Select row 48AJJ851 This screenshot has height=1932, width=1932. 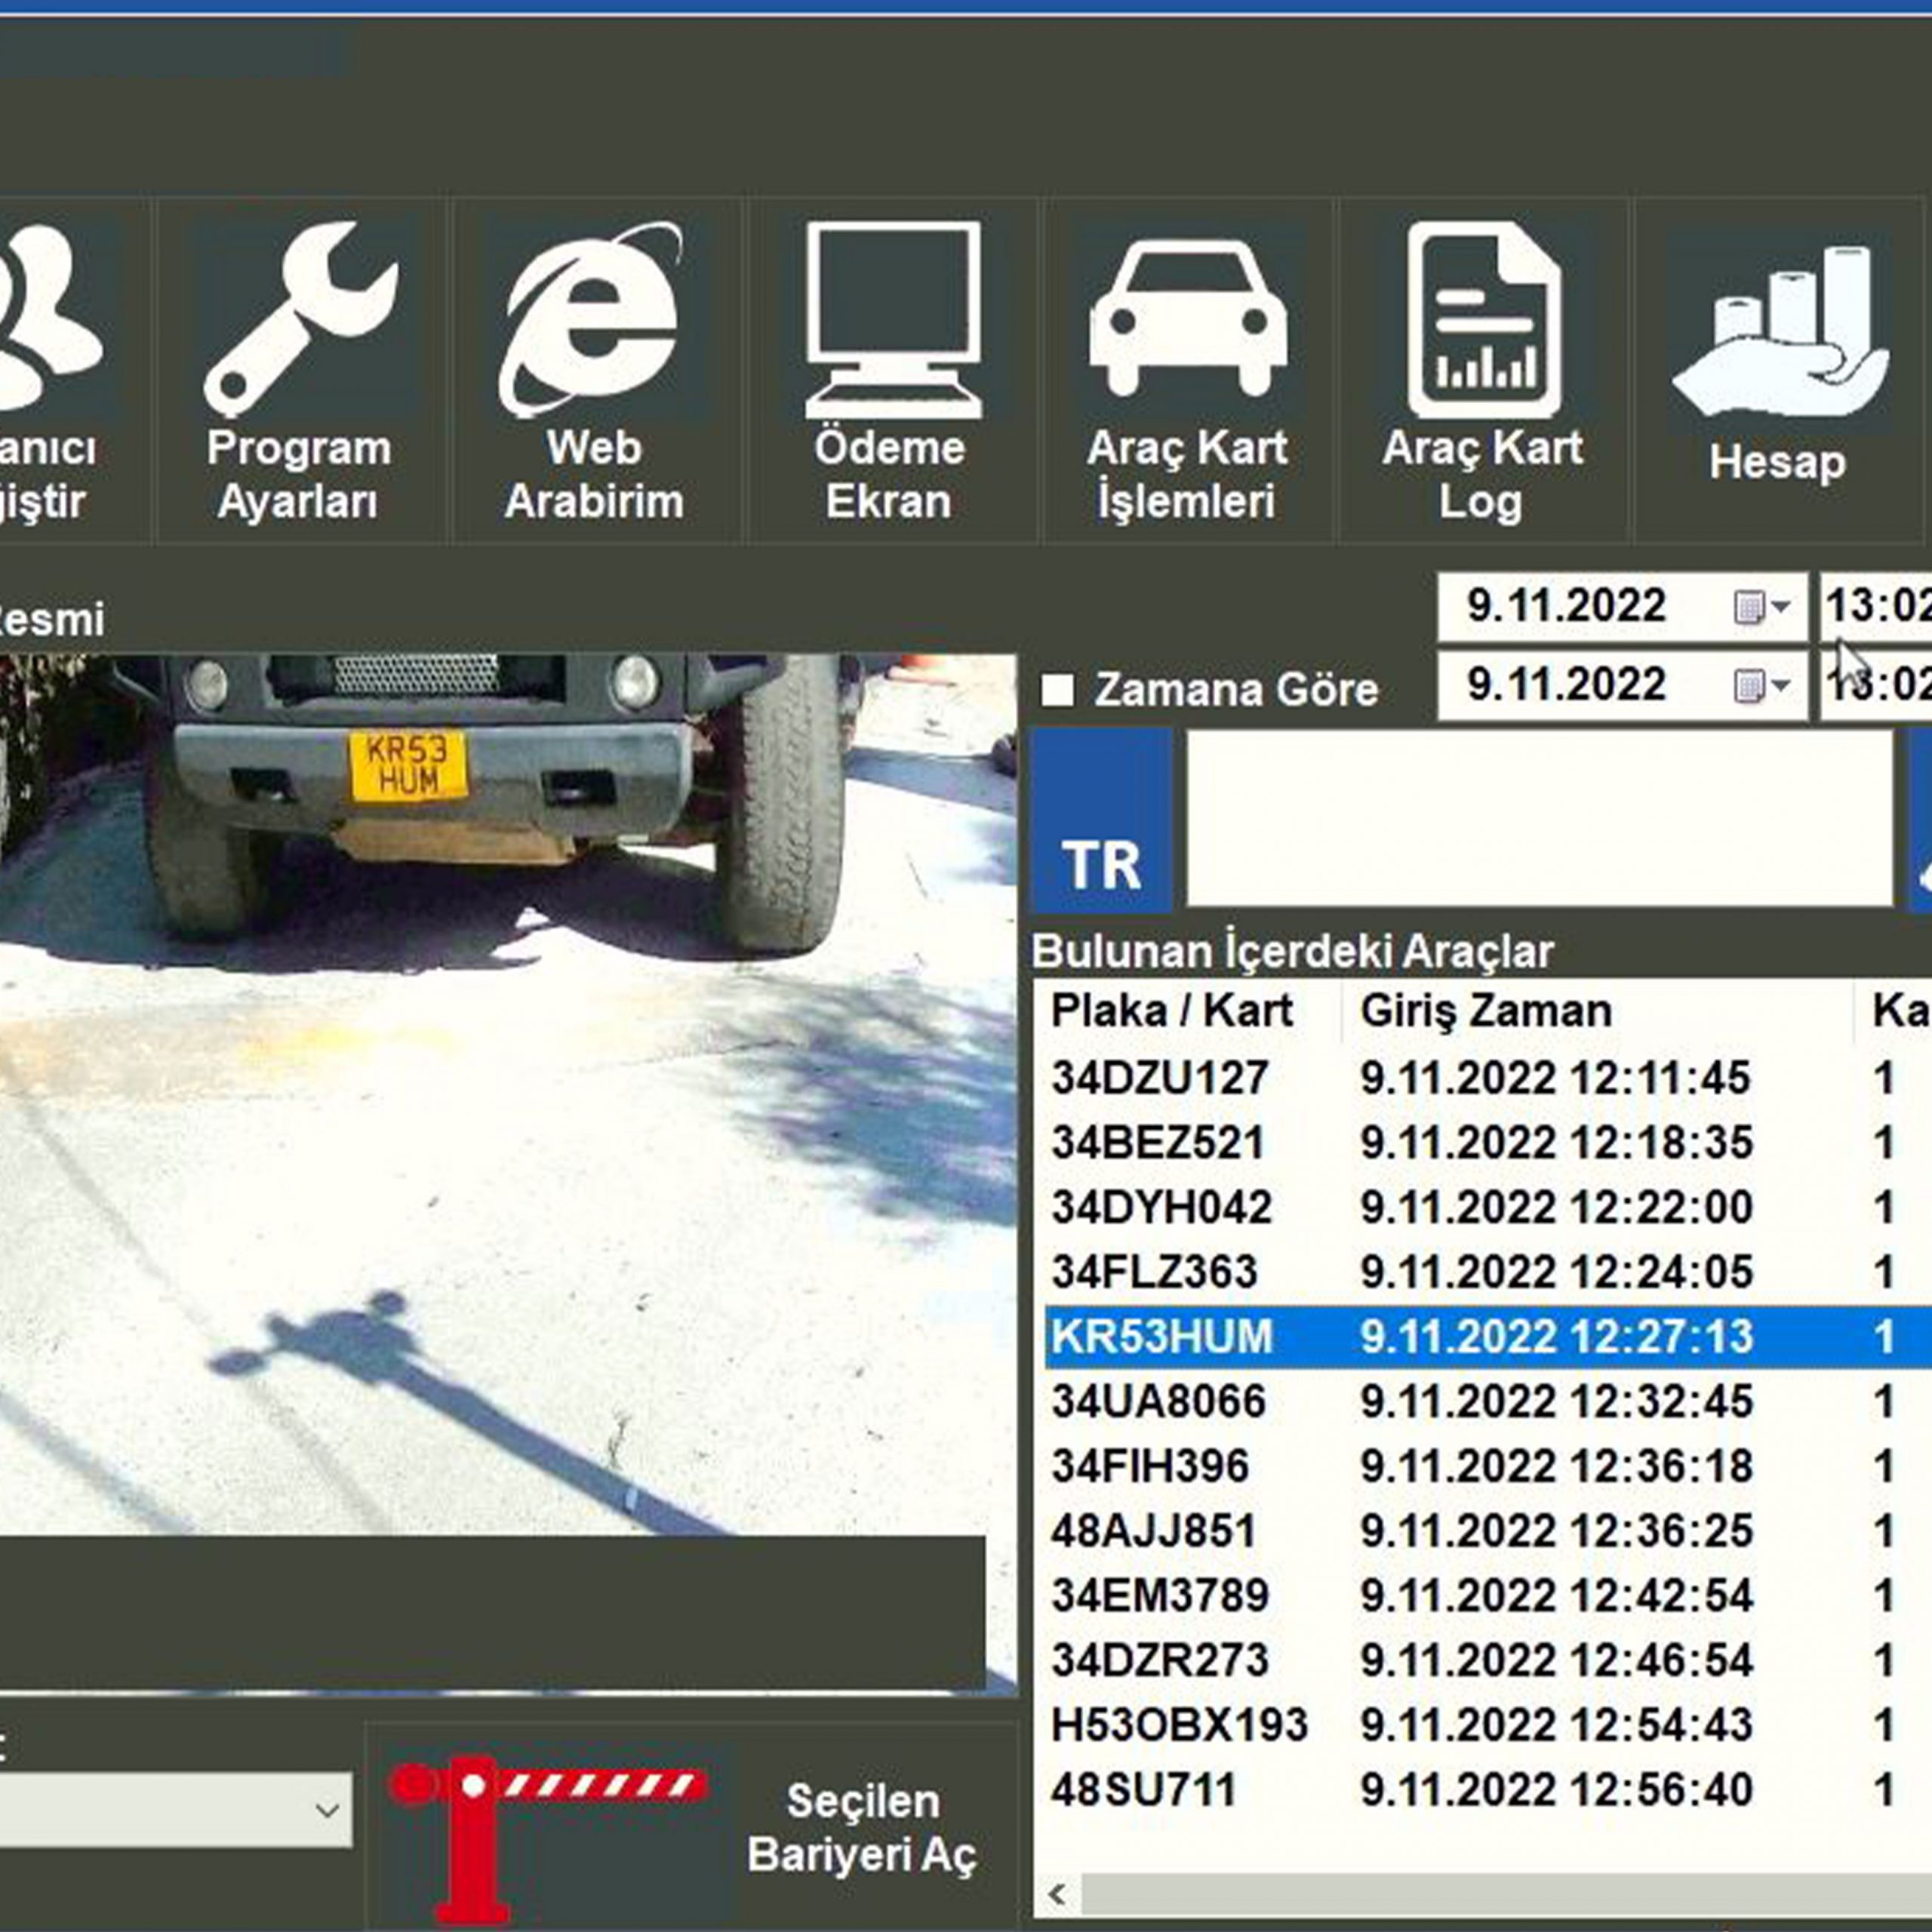click(1488, 1531)
